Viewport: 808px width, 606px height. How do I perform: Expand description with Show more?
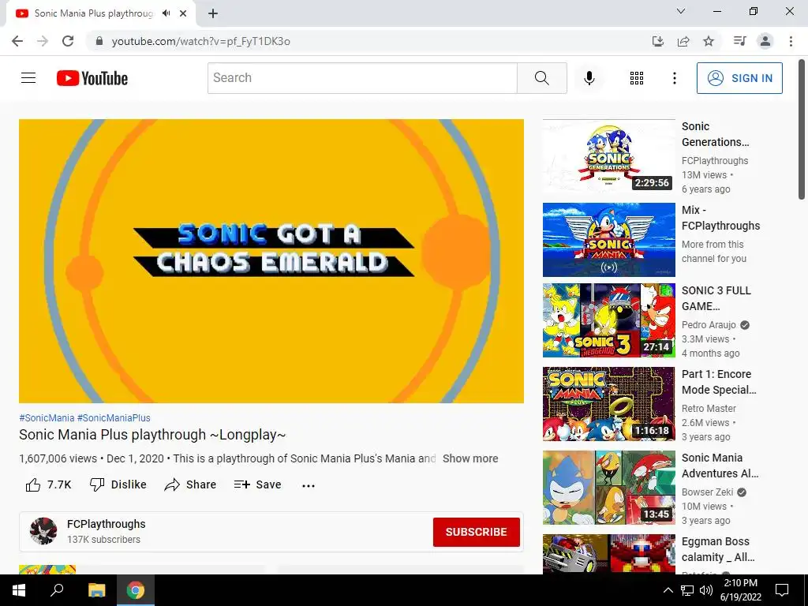pyautogui.click(x=470, y=458)
